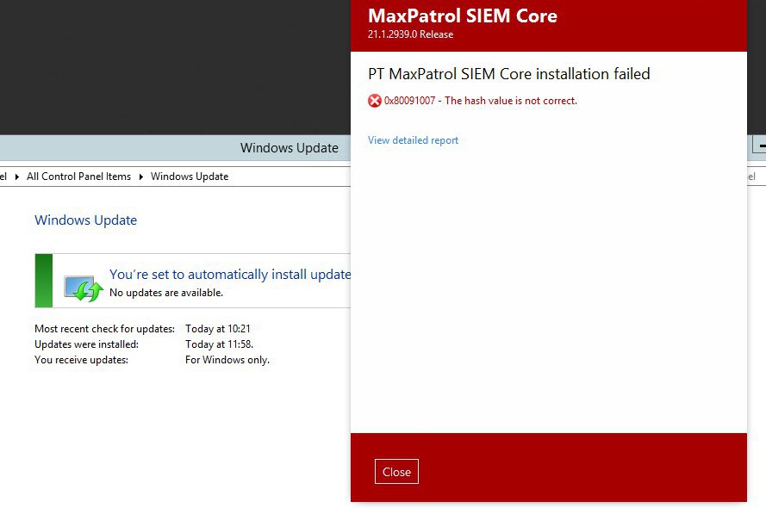Click the 'Today at 11:58.' value
This screenshot has width=766, height=508.
(220, 344)
